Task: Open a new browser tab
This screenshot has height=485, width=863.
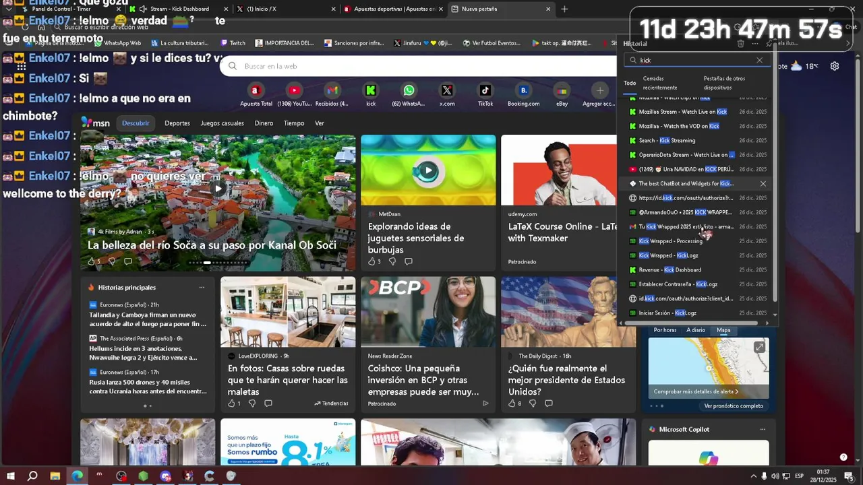Action: pos(564,9)
